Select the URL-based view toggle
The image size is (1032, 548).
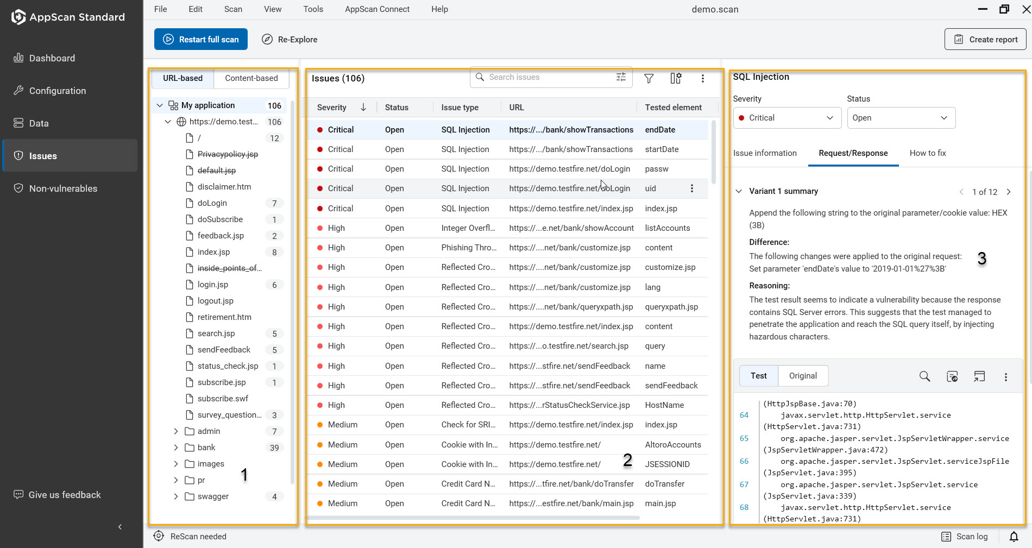pos(183,78)
